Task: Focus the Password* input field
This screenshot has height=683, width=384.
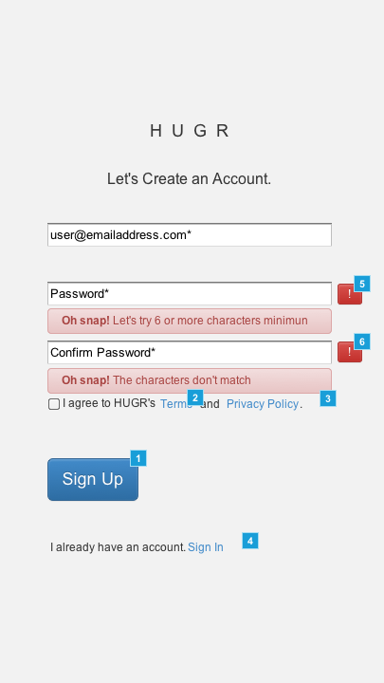Action: point(190,293)
